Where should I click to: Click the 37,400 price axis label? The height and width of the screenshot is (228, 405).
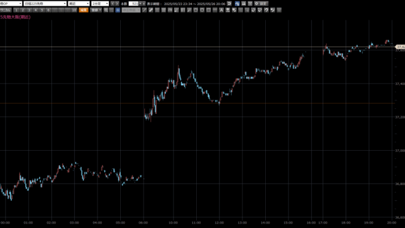click(400, 84)
